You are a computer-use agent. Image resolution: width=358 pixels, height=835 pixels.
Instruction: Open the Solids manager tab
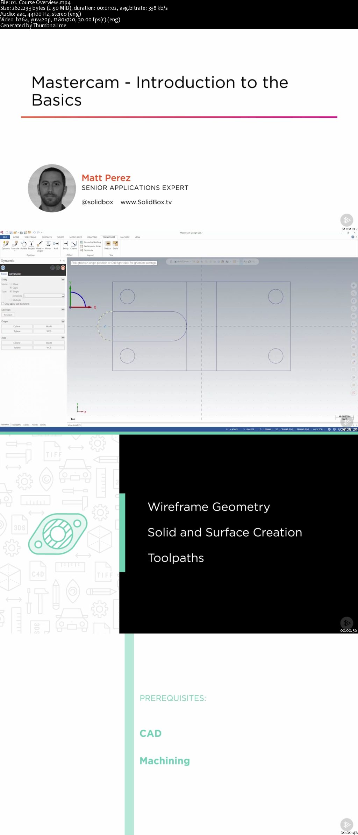26,425
